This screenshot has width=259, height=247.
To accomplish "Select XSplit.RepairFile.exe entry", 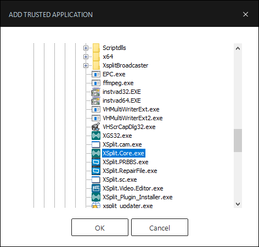I will point(130,171).
